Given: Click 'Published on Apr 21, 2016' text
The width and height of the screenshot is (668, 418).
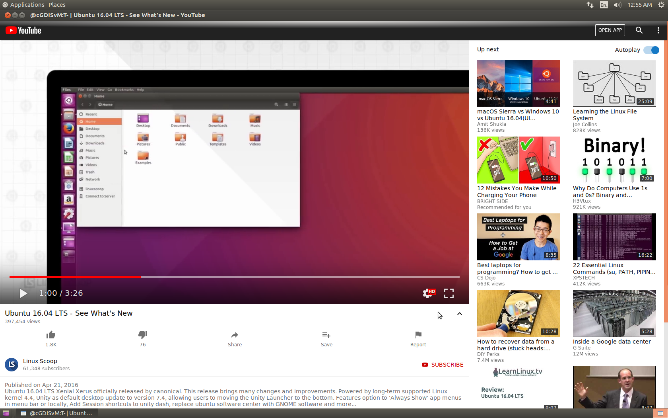Looking at the screenshot, I should pos(41,385).
